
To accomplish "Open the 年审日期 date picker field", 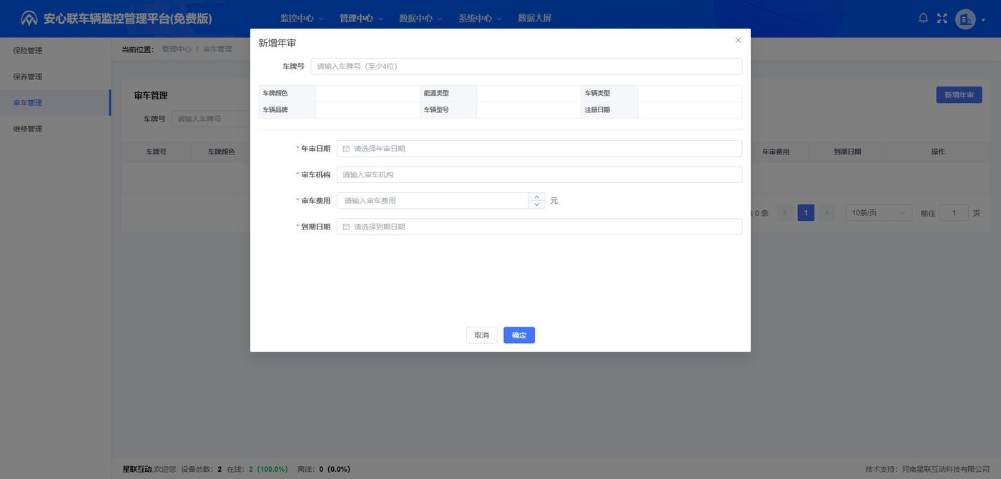I will point(539,149).
